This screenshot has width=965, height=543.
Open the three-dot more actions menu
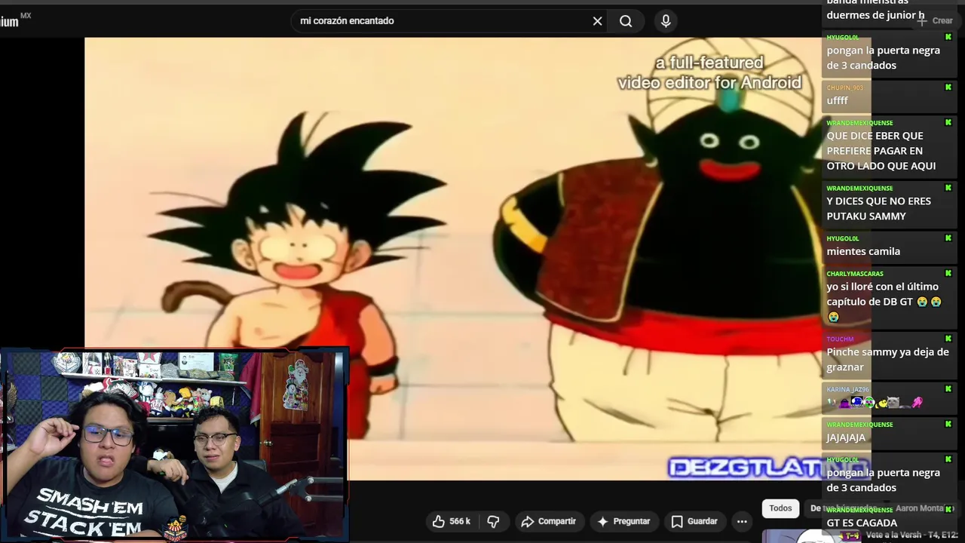tap(742, 521)
